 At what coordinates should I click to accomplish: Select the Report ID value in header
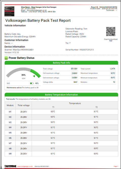(x=108, y=7)
